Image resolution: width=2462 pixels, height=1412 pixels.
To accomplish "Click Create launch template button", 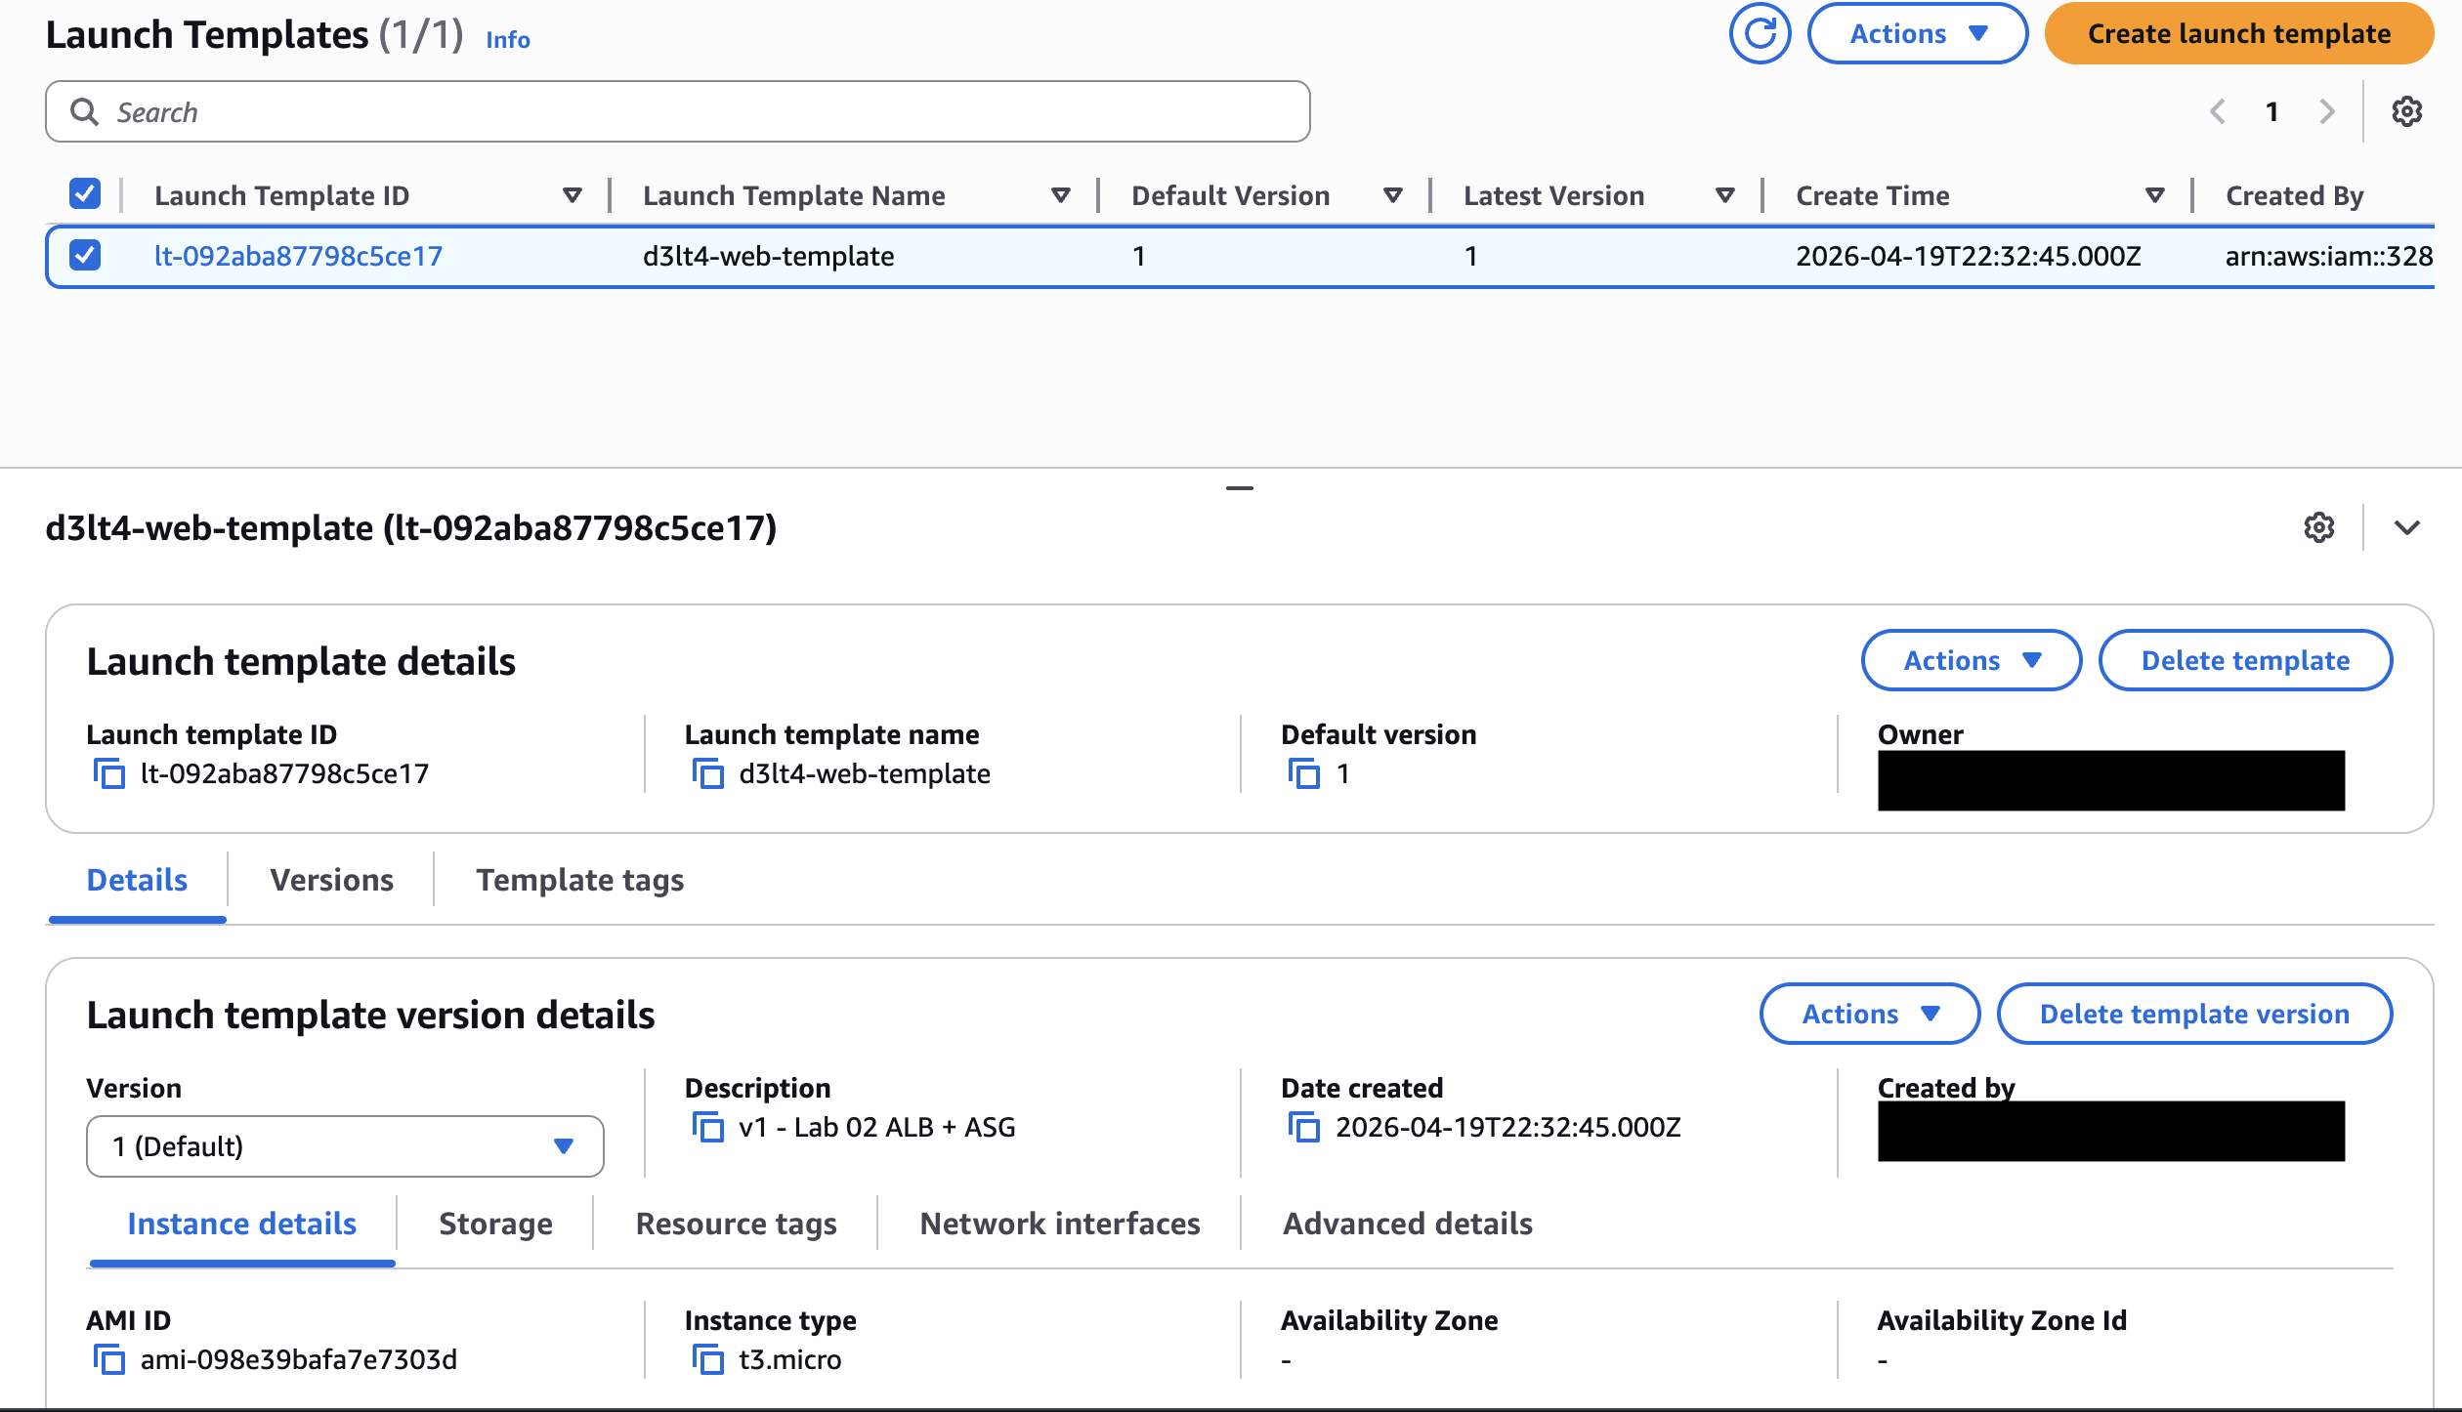I will pos(2238,34).
